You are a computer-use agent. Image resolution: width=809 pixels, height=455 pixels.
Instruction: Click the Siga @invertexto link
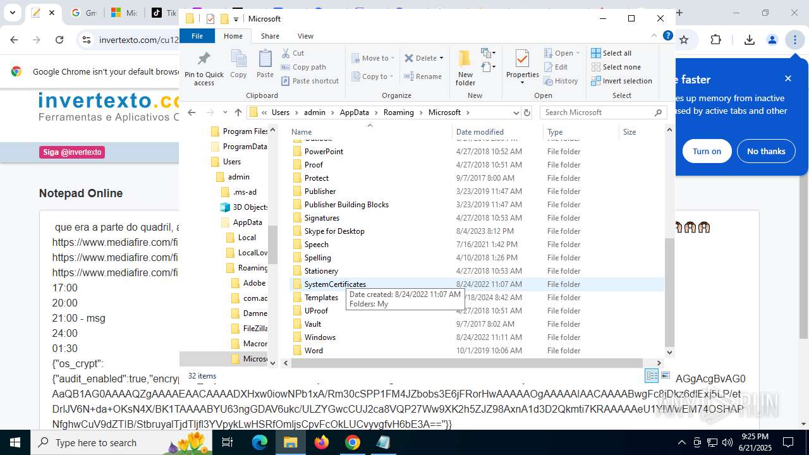point(72,152)
